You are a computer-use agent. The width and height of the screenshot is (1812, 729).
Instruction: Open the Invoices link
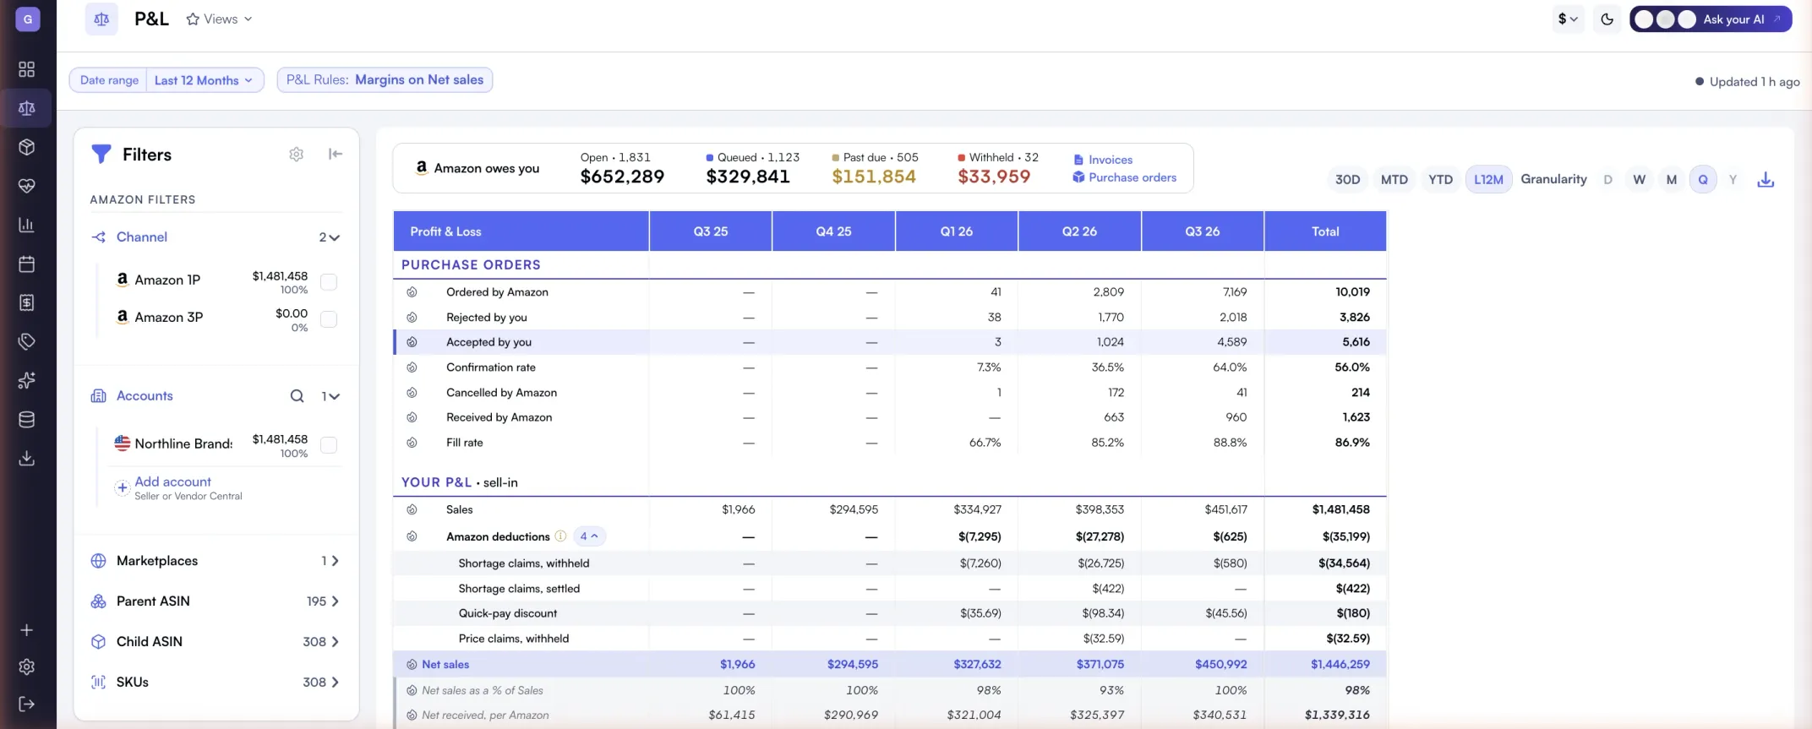(1103, 160)
